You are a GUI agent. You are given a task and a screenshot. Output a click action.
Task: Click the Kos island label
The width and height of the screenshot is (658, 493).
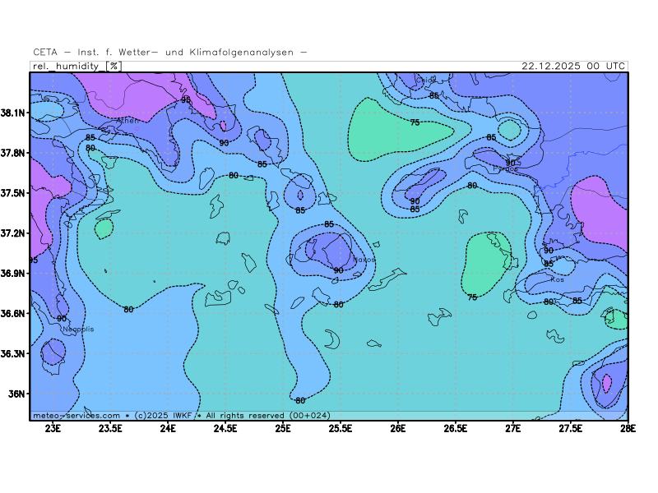click(558, 279)
